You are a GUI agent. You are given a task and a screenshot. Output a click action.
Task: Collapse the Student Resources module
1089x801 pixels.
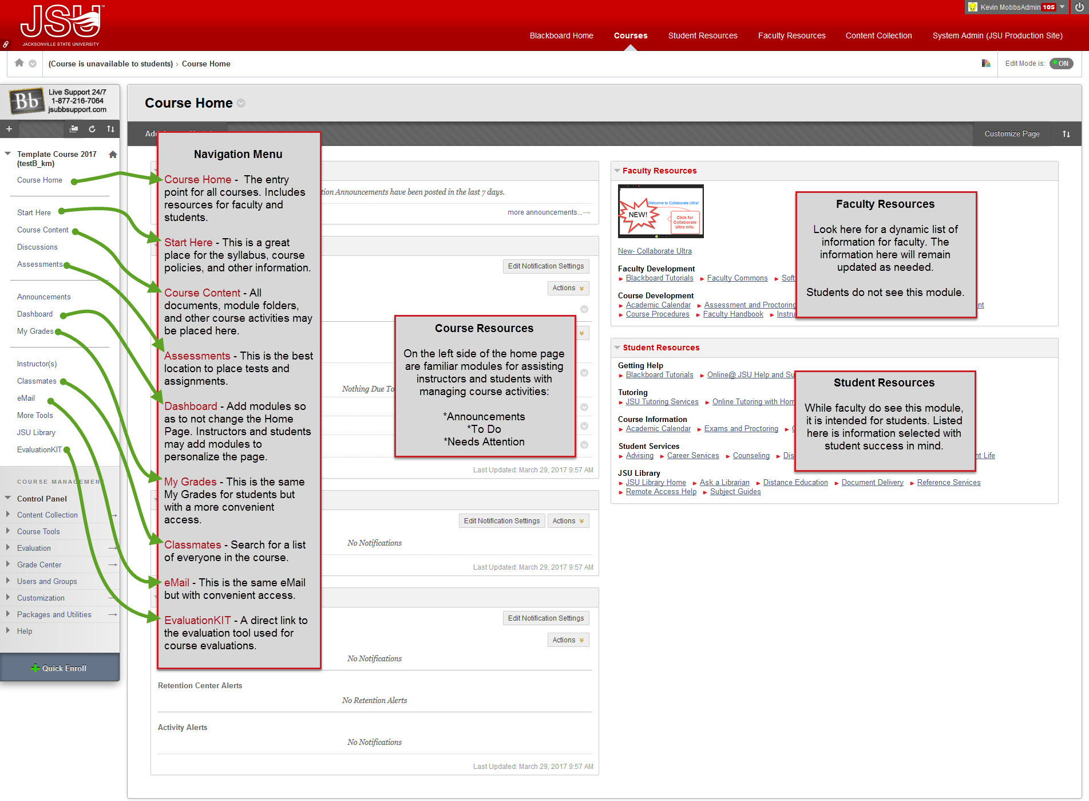point(617,348)
